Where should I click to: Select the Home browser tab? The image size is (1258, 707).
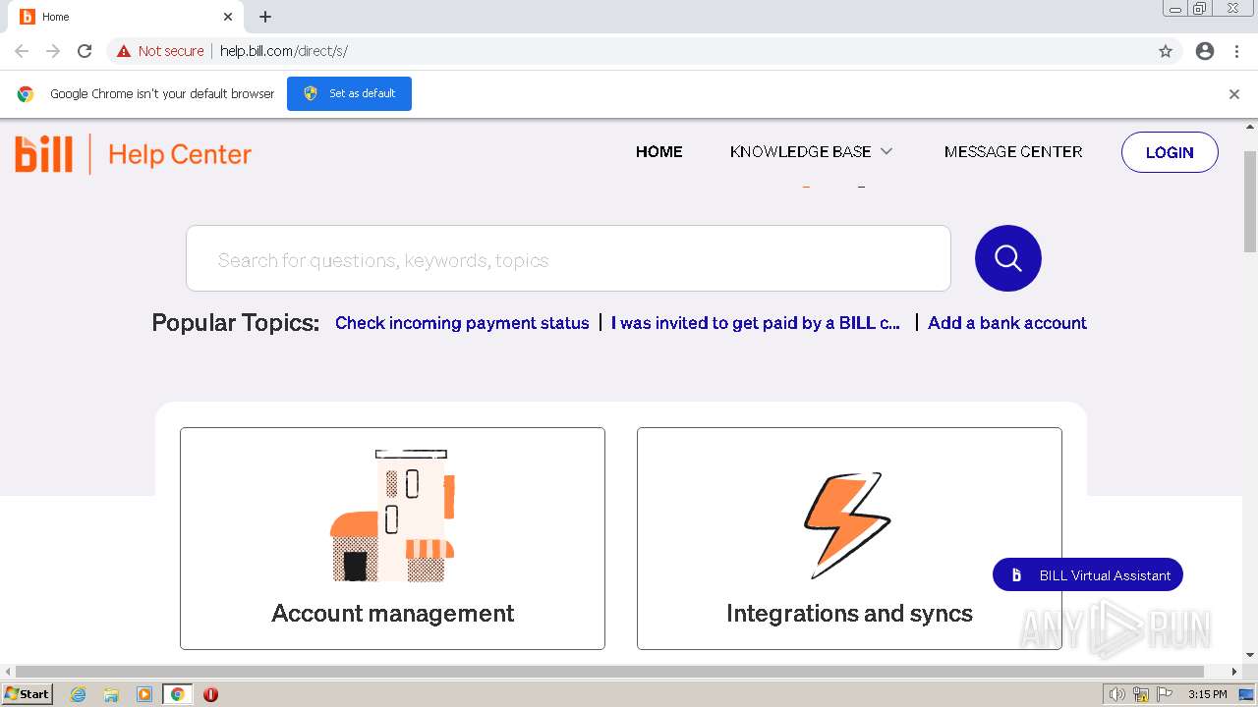[x=126, y=17]
